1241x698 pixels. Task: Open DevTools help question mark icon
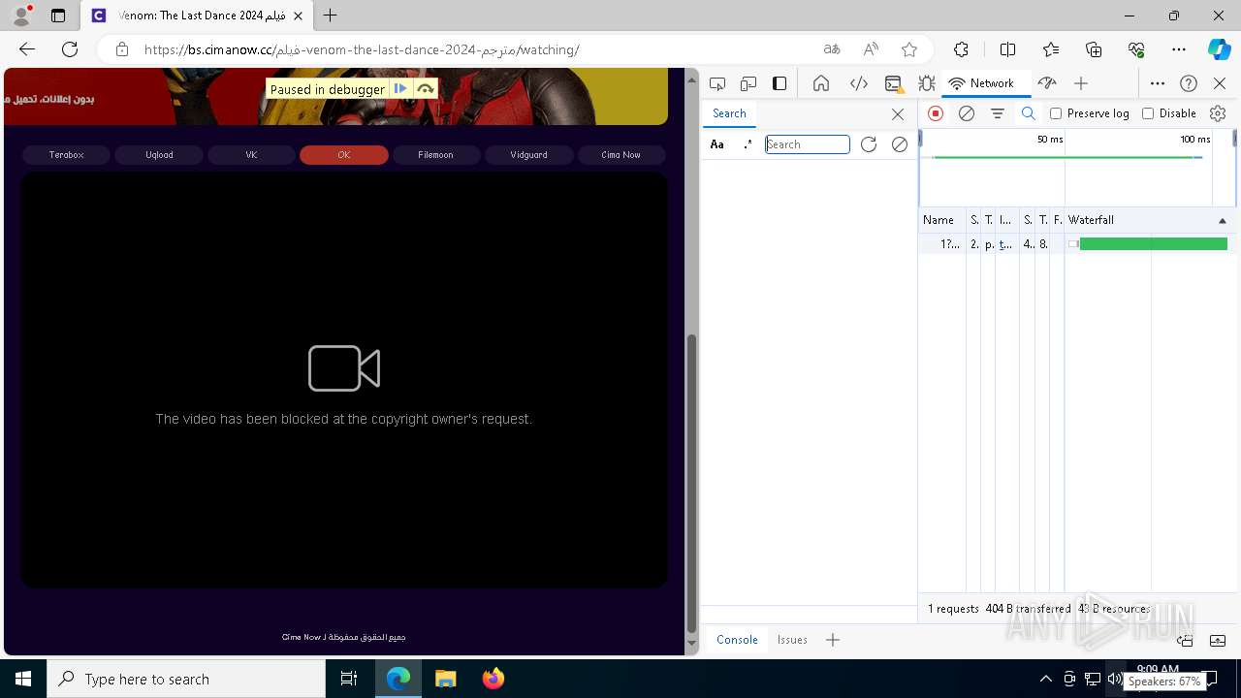click(x=1189, y=83)
